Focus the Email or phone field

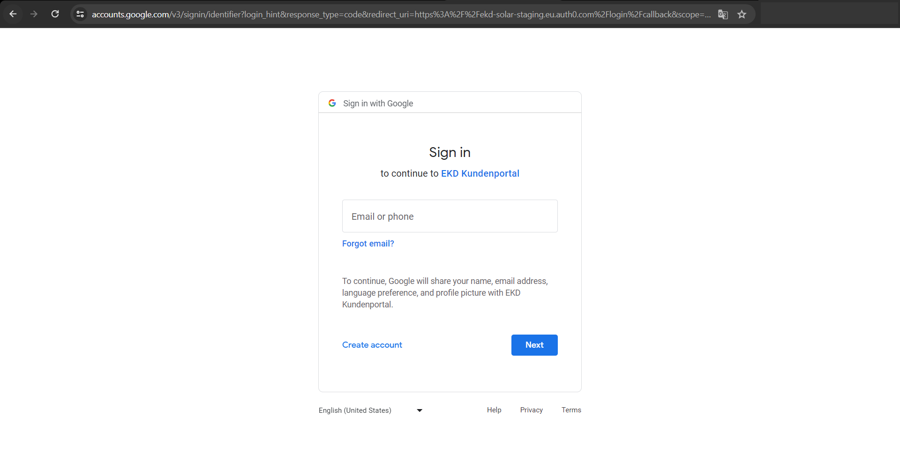450,216
